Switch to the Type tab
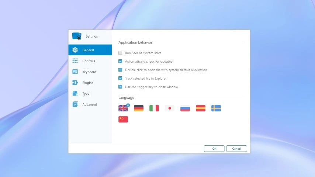 click(x=90, y=93)
